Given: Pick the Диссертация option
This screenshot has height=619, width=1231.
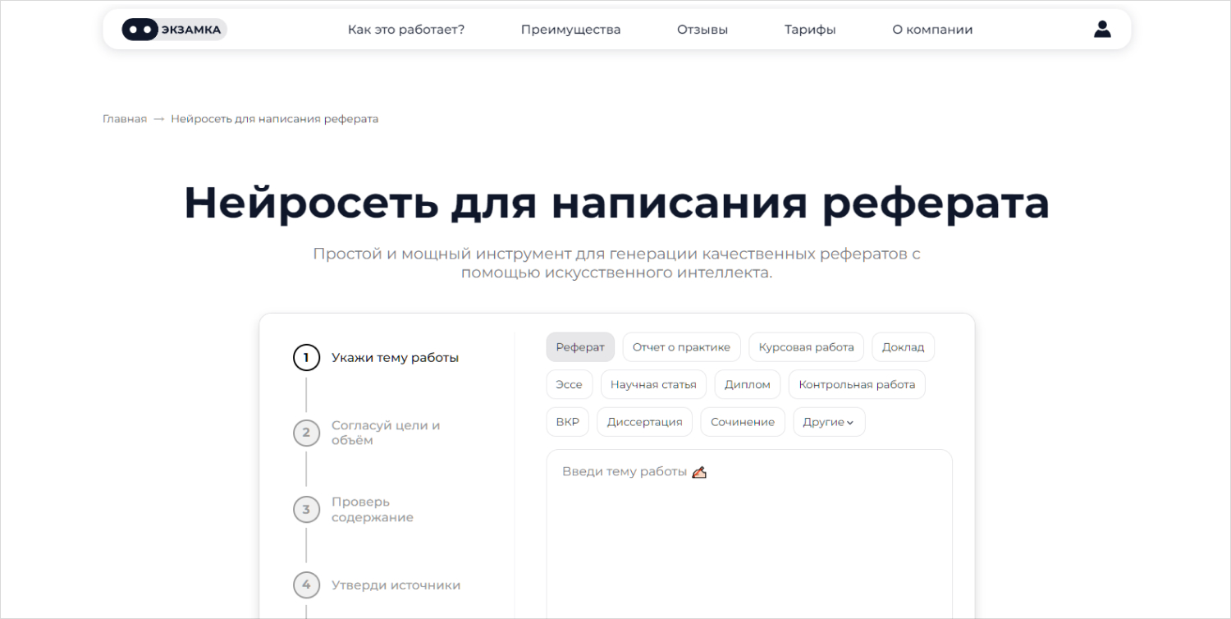Looking at the screenshot, I should [644, 421].
